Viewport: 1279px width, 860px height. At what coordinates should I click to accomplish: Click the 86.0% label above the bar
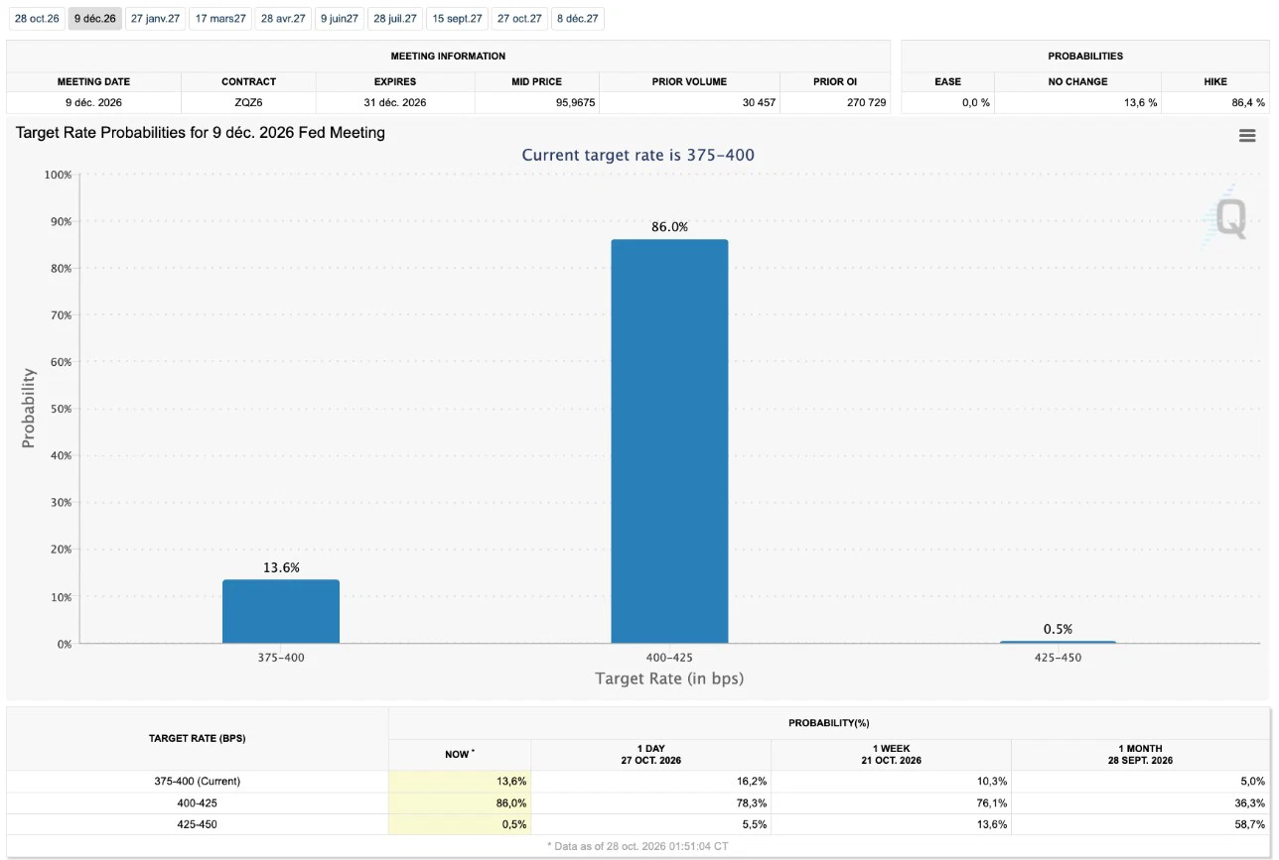click(669, 227)
